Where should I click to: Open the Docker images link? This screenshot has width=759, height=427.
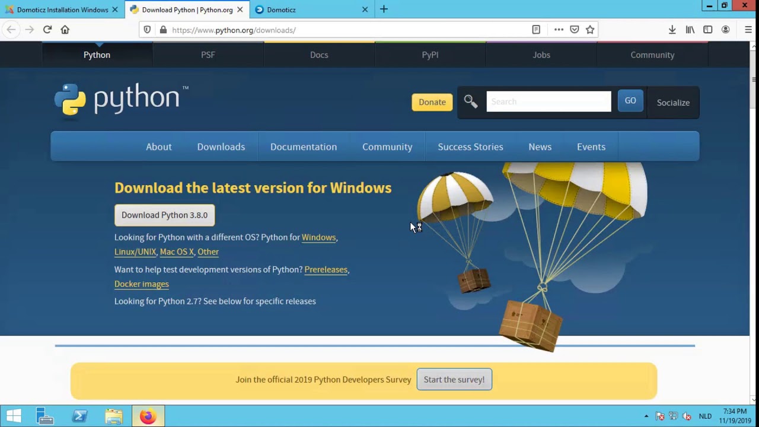click(142, 283)
